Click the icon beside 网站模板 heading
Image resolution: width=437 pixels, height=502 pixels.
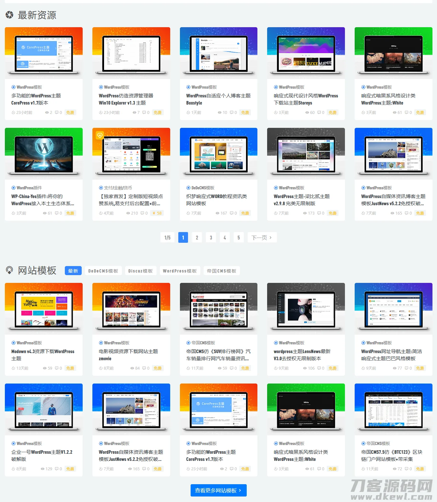pyautogui.click(x=9, y=270)
